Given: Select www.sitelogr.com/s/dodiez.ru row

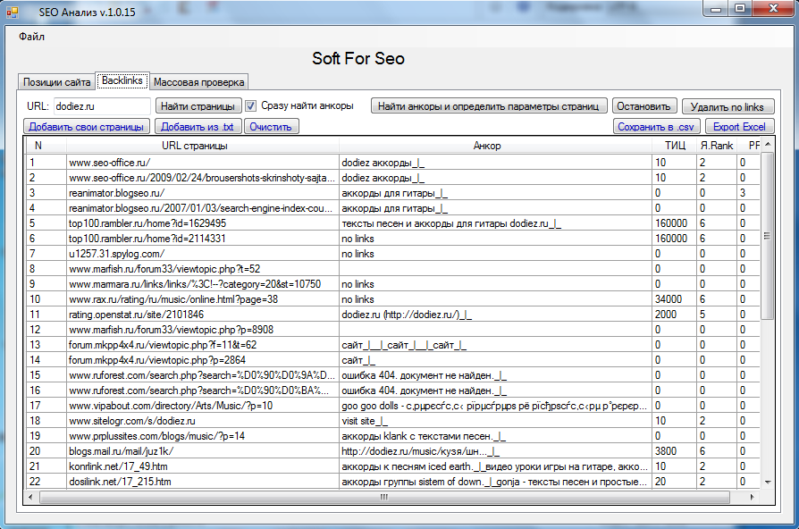Looking at the screenshot, I should tap(203, 421).
